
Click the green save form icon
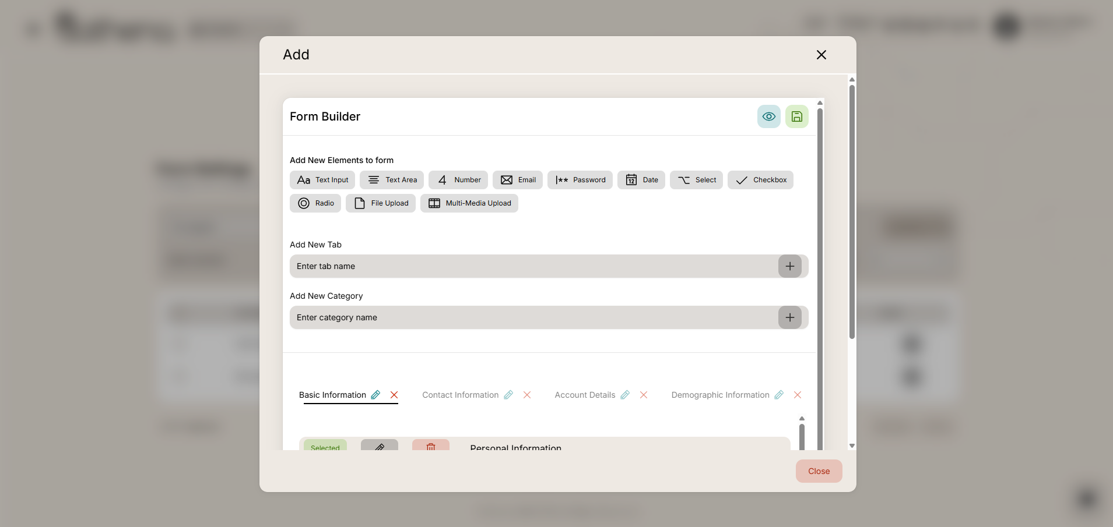[x=796, y=116]
